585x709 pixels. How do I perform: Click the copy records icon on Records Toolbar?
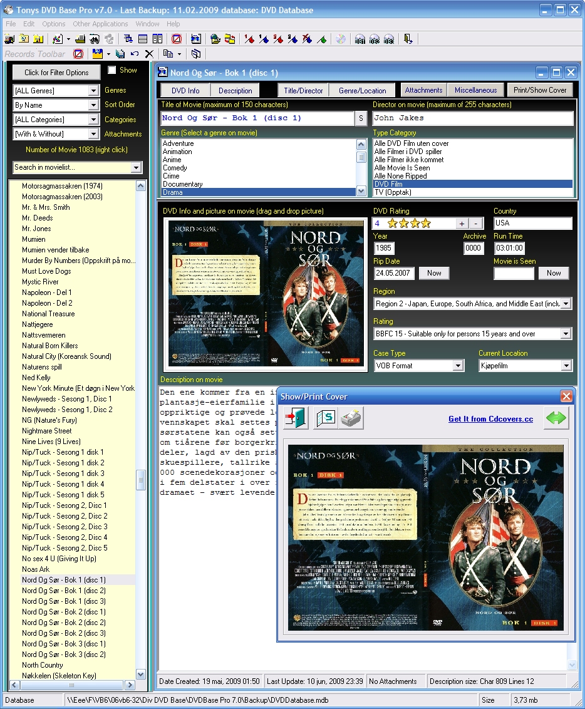168,54
